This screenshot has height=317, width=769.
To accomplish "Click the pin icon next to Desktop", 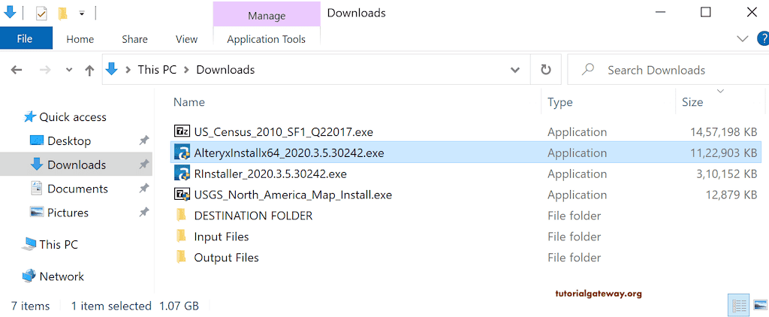I will [143, 141].
